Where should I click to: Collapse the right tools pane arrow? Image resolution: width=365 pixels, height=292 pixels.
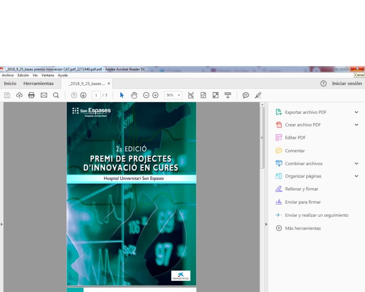coord(266,224)
